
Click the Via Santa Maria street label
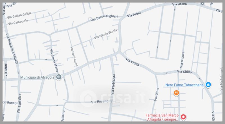pyautogui.click(x=54, y=60)
